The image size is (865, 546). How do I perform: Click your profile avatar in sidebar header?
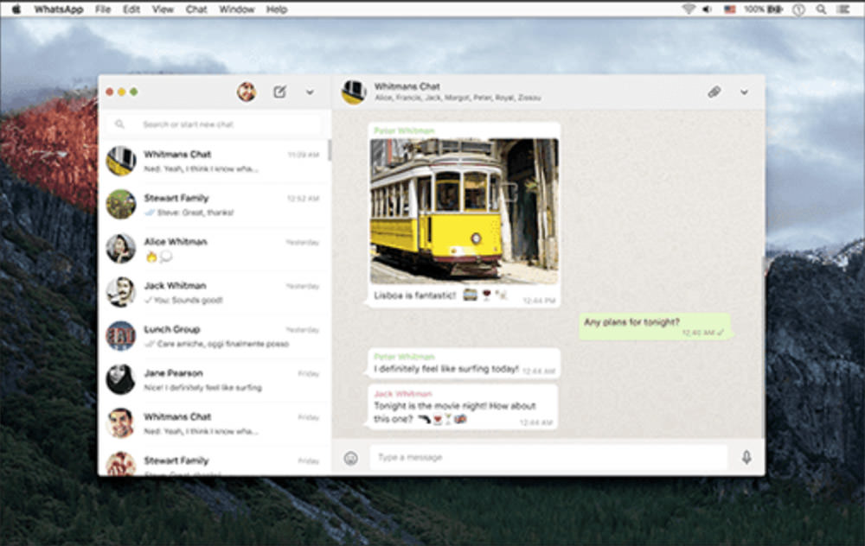(x=247, y=92)
